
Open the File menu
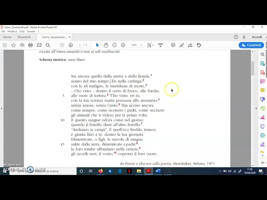pyautogui.click(x=3, y=32)
